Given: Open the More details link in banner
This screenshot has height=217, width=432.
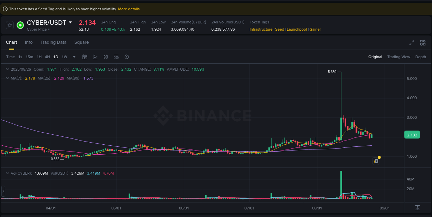Looking at the screenshot, I should (x=129, y=9).
